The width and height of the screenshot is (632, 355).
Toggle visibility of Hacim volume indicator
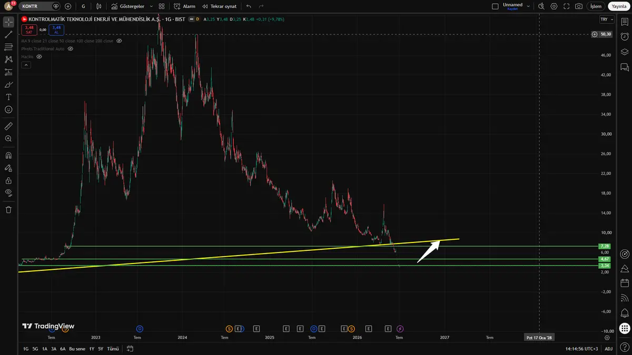39,56
